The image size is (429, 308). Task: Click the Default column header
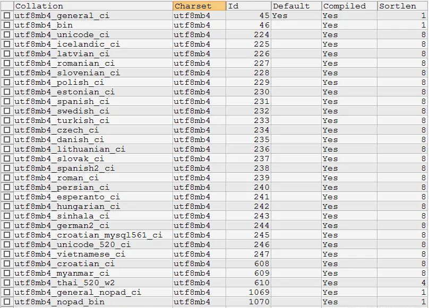tap(296, 6)
